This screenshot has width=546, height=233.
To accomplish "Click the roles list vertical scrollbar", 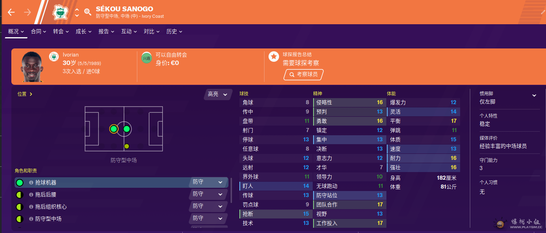I will pyautogui.click(x=231, y=190).
